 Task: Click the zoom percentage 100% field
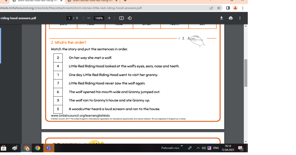pos(99,18)
